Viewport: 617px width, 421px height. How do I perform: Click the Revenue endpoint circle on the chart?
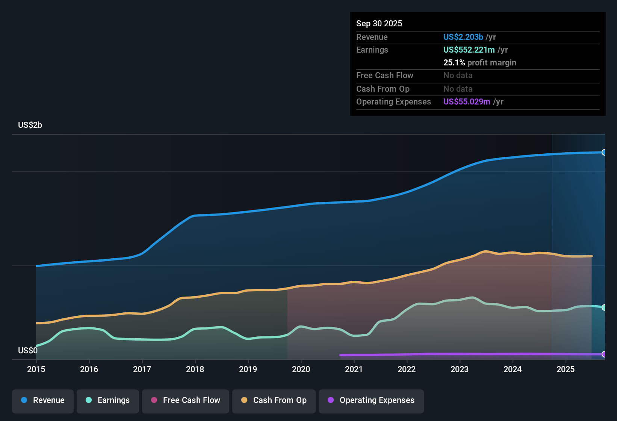[604, 152]
